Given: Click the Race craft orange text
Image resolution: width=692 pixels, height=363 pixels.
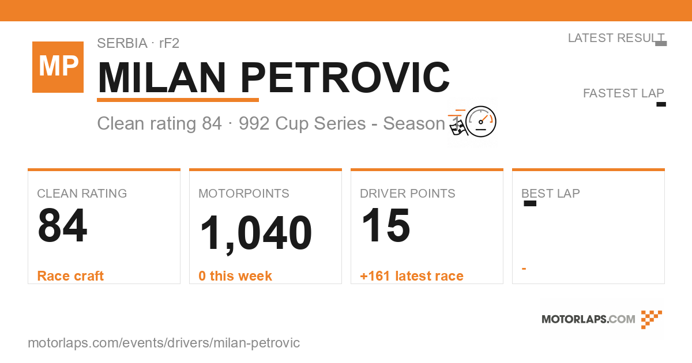Looking at the screenshot, I should coord(70,276).
